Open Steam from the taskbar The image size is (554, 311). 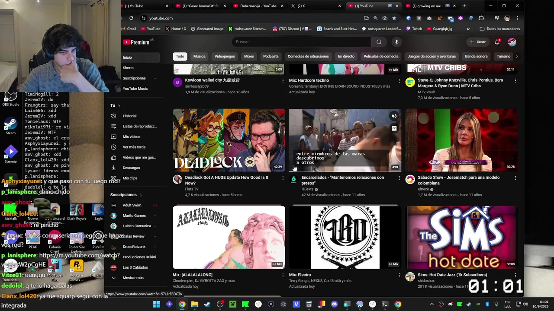(x=207, y=304)
